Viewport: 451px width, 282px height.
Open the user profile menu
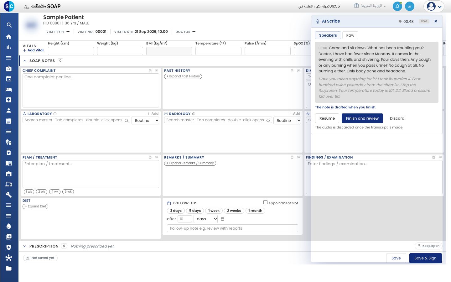click(434, 6)
